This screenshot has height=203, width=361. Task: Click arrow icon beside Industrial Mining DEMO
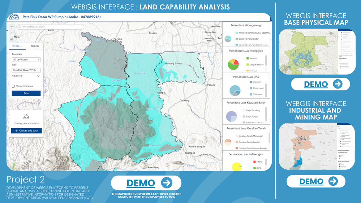click(x=333, y=181)
